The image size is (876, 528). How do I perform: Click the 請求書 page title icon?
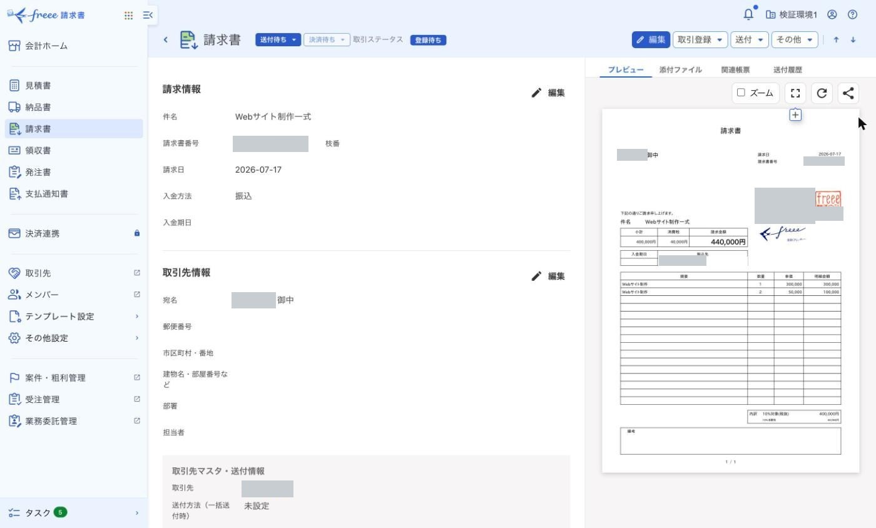click(189, 39)
